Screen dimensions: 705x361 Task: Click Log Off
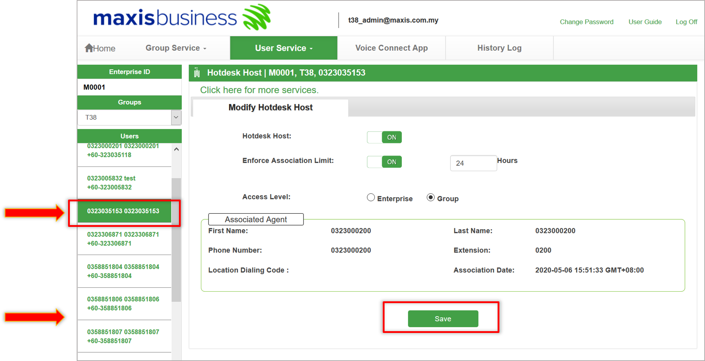(x=686, y=22)
